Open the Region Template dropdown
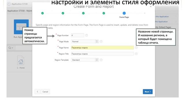 pyautogui.click(x=85, y=60)
